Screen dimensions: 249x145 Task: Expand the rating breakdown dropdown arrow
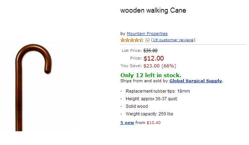click(x=147, y=40)
